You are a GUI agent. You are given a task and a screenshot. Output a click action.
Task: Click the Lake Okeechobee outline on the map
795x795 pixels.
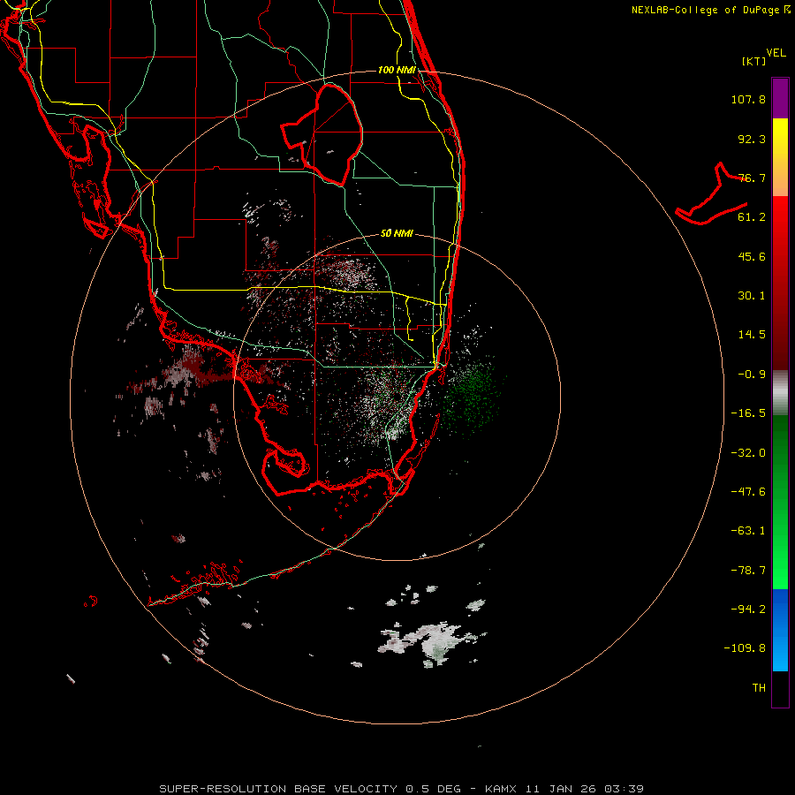pos(322,133)
